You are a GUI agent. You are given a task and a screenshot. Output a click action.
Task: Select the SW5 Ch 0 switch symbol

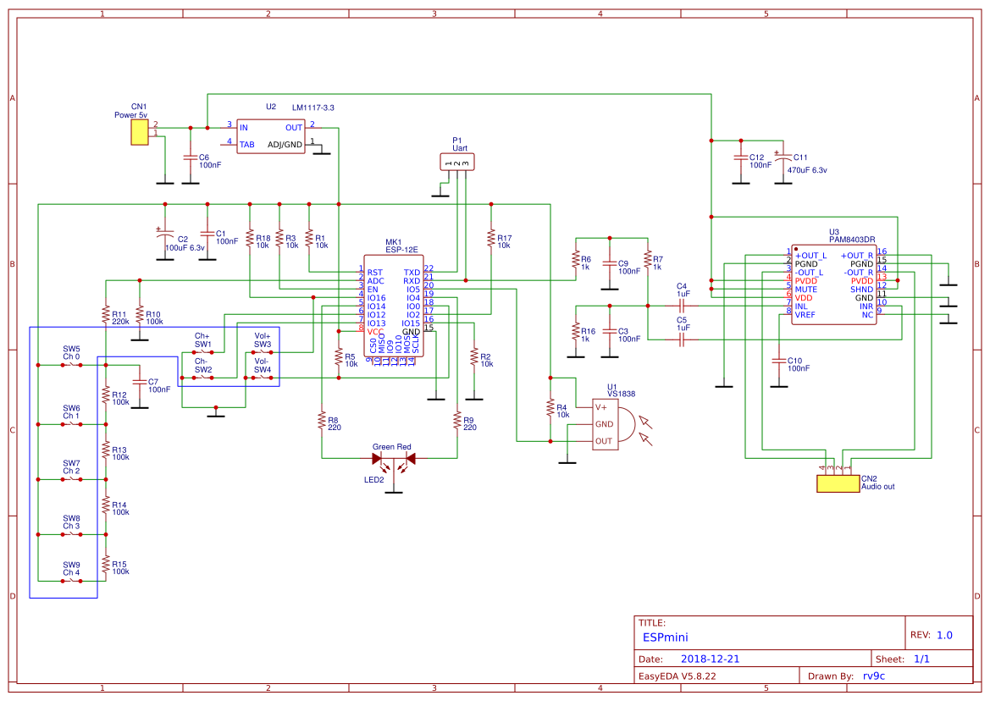(x=71, y=365)
